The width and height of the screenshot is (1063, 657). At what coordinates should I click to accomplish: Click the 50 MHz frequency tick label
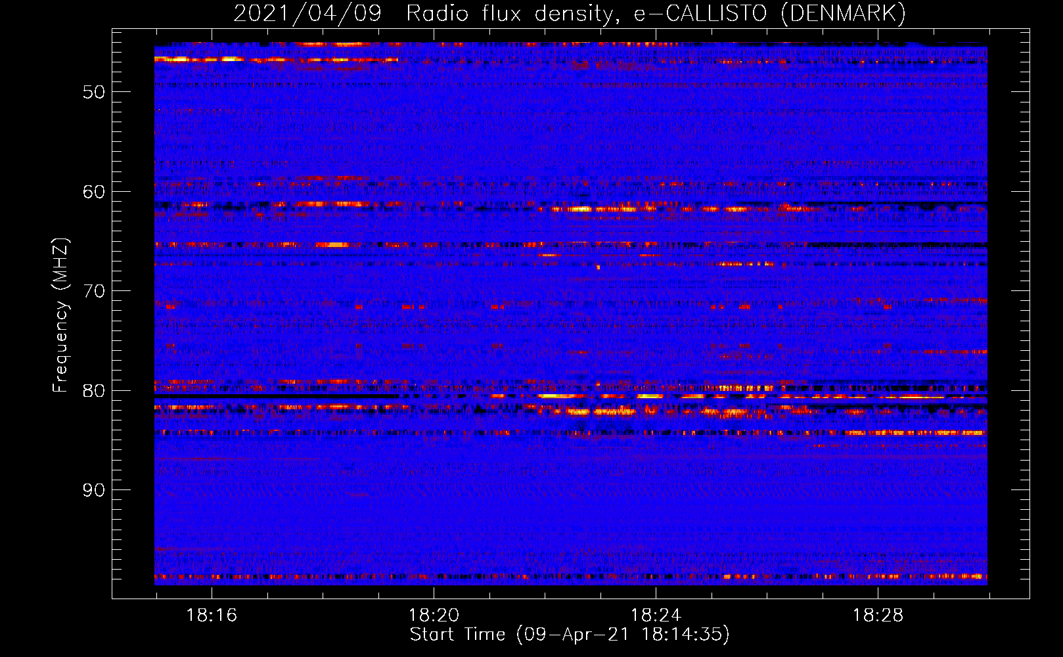94,92
